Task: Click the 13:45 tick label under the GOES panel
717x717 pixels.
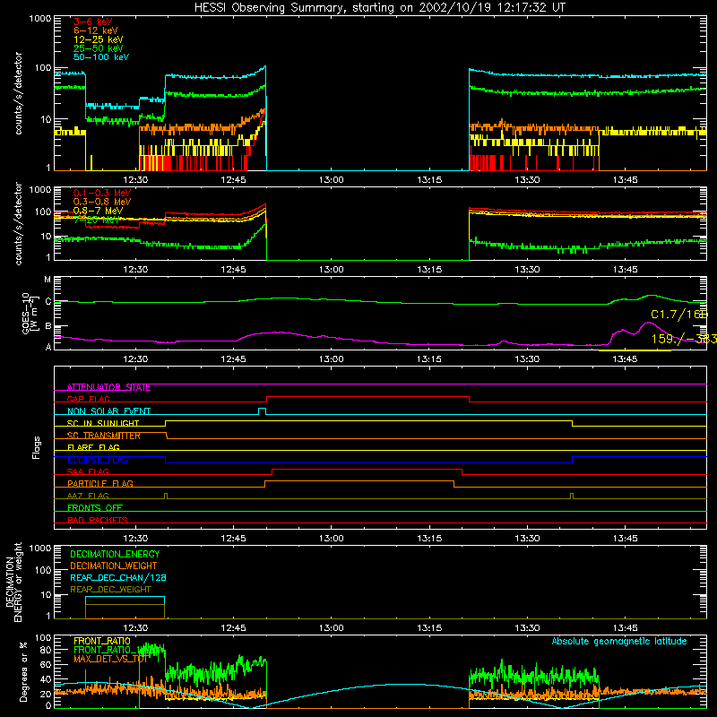Action: (625, 359)
